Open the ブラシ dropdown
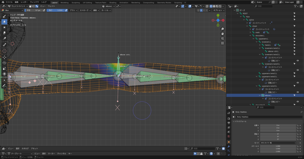Screen dimensions: 304x159 pyautogui.click(x=73, y=10)
